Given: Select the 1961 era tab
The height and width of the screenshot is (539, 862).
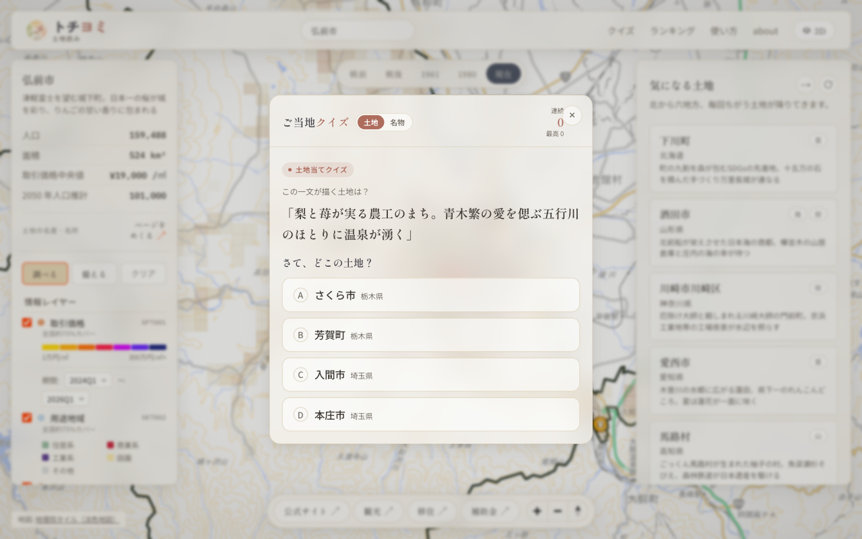Looking at the screenshot, I should tap(430, 74).
